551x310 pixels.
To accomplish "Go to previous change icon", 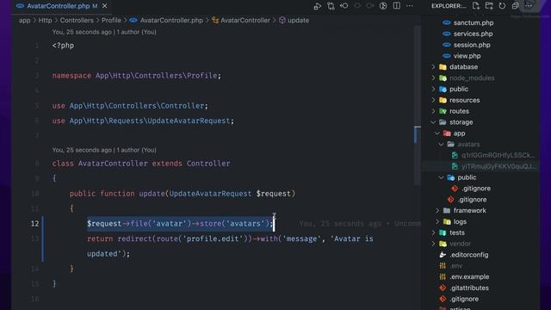I will (344, 6).
